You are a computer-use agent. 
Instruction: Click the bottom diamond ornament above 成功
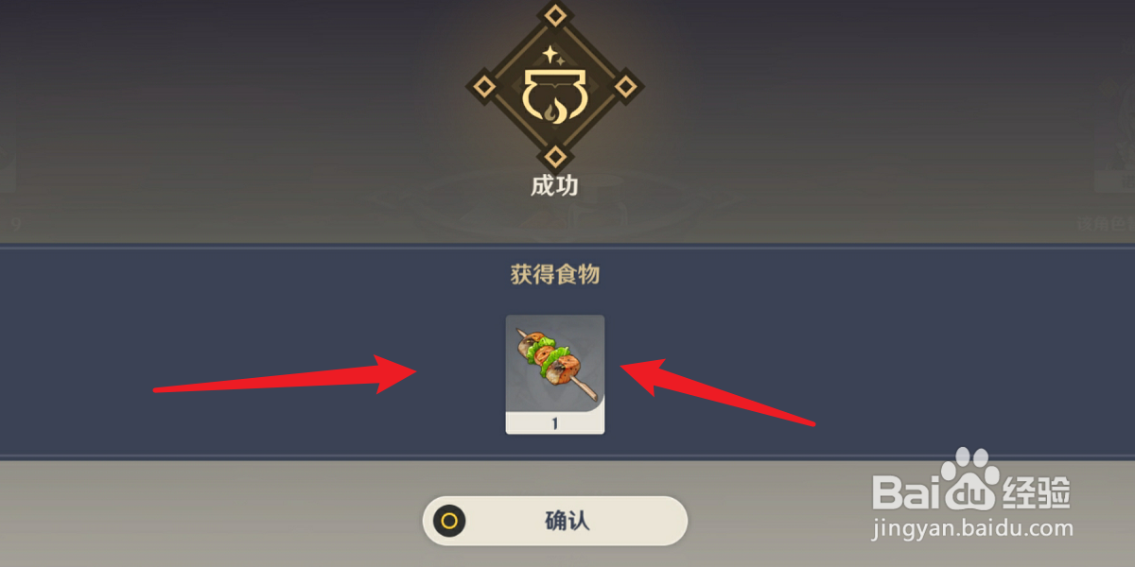[555, 156]
